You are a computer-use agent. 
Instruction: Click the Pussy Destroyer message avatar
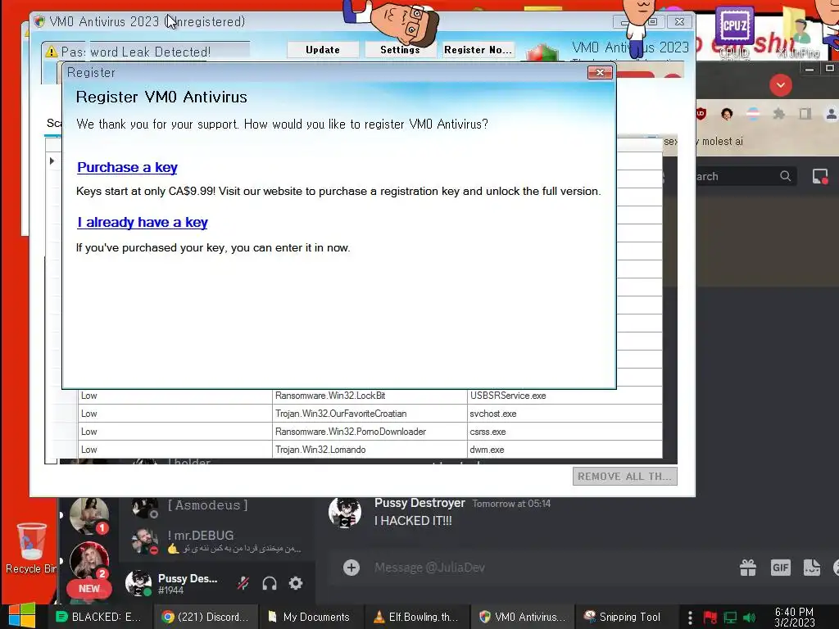coord(345,512)
